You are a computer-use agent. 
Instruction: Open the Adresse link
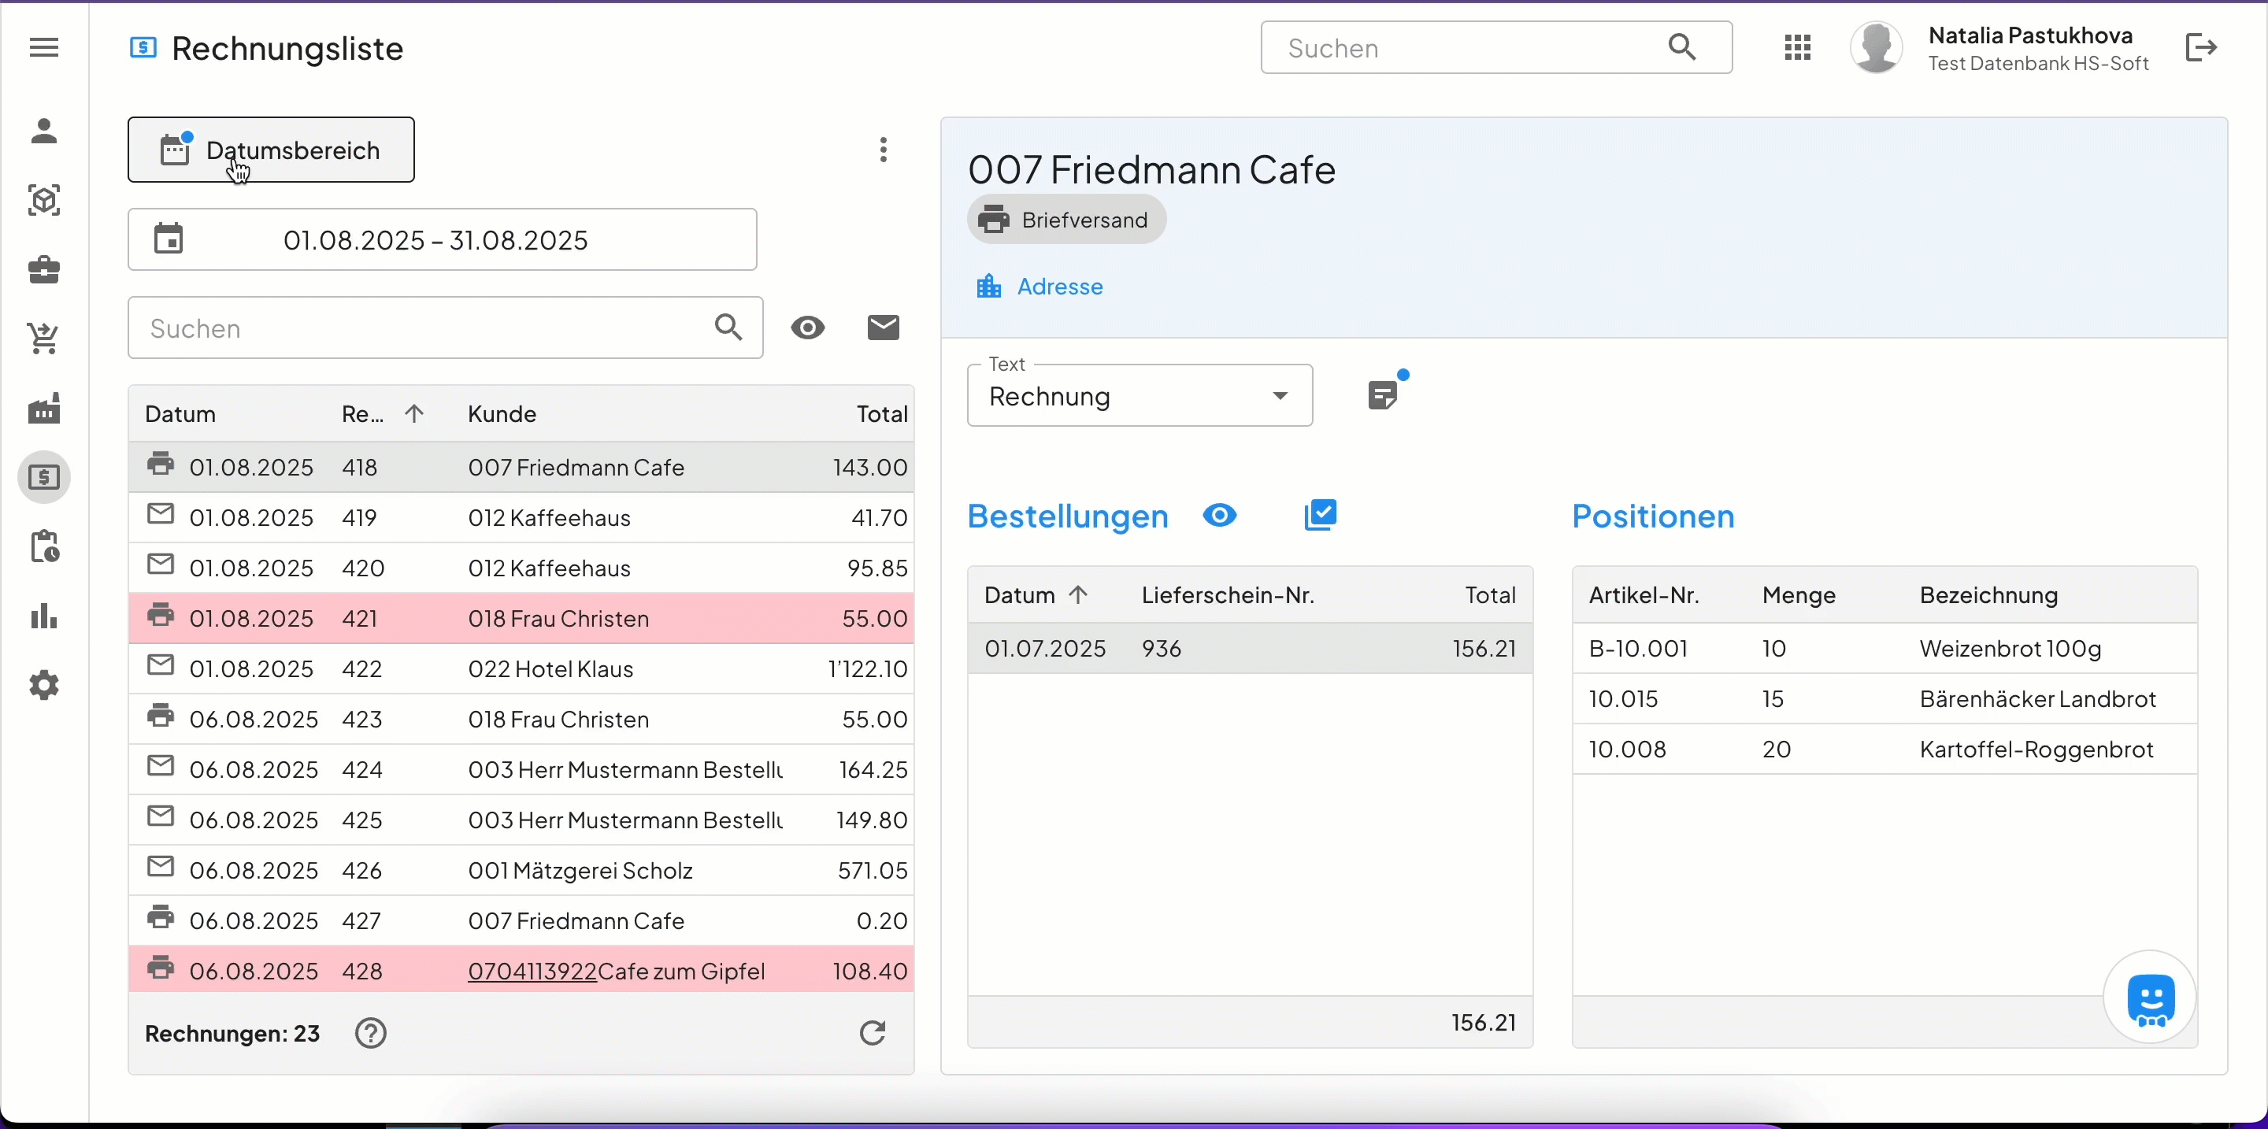pos(1059,287)
